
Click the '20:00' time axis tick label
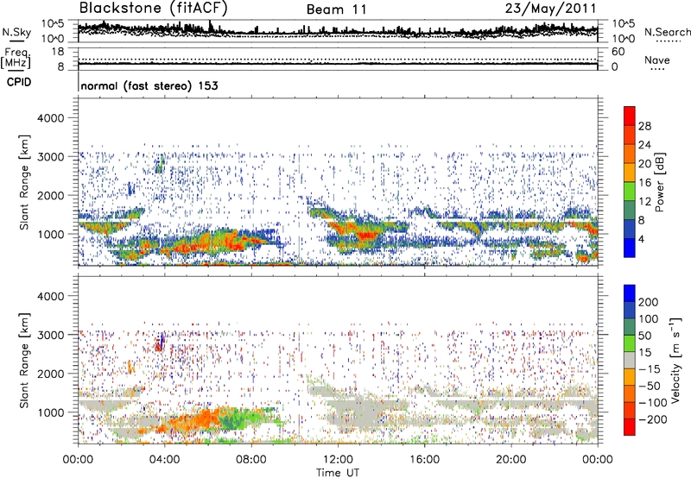pyautogui.click(x=511, y=460)
